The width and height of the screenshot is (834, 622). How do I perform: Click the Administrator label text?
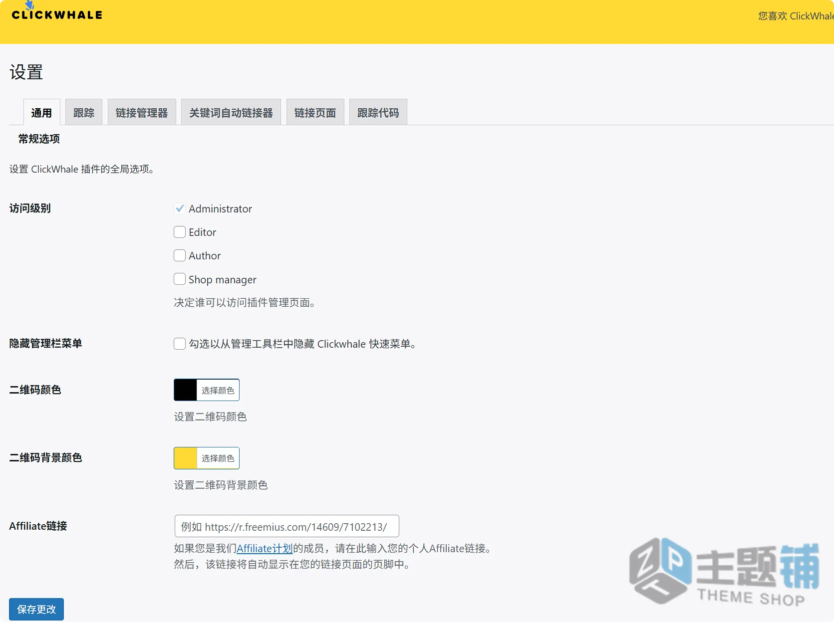pyautogui.click(x=220, y=208)
